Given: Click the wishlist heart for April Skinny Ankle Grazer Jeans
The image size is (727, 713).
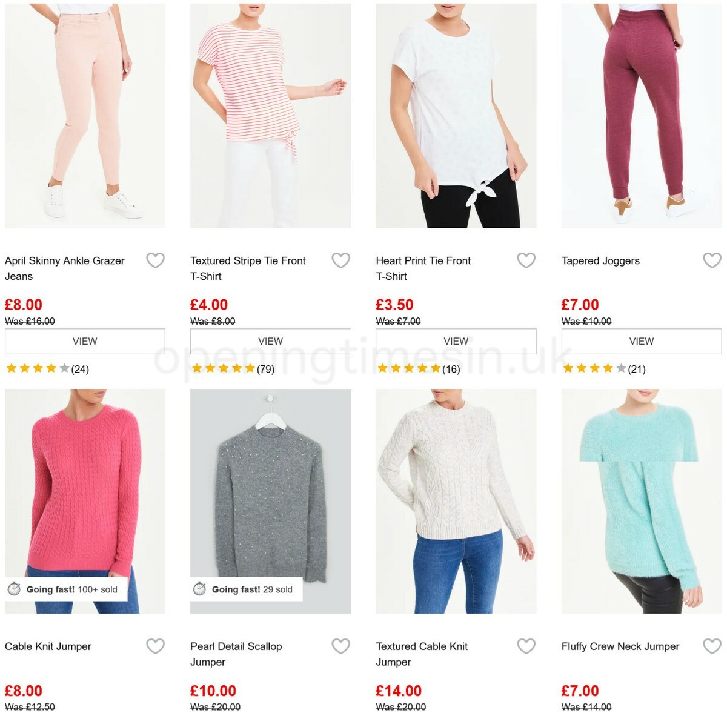Looking at the screenshot, I should (x=156, y=260).
